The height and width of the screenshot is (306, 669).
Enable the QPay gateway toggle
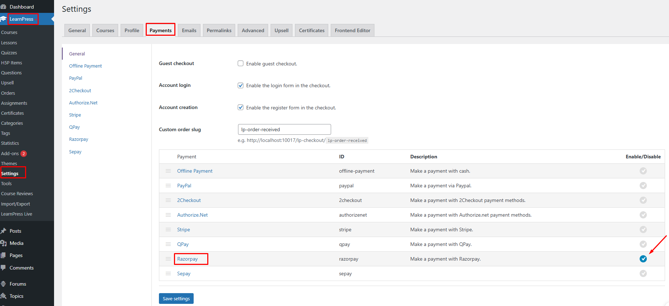click(x=643, y=244)
